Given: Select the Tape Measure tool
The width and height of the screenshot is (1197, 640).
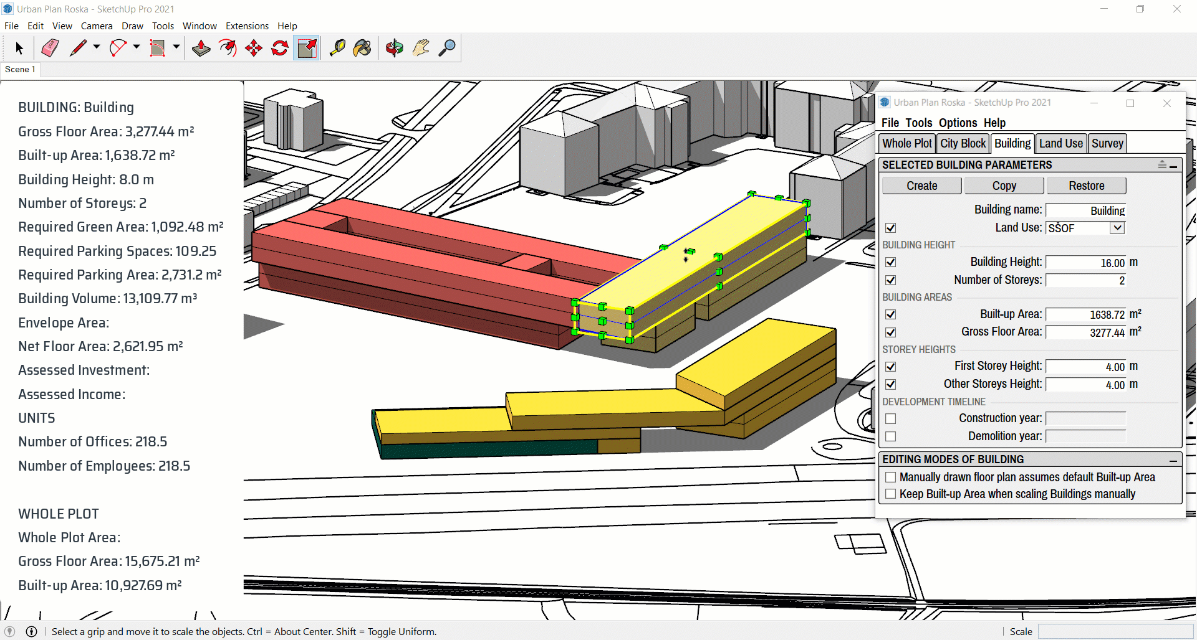Looking at the screenshot, I should click(x=337, y=48).
